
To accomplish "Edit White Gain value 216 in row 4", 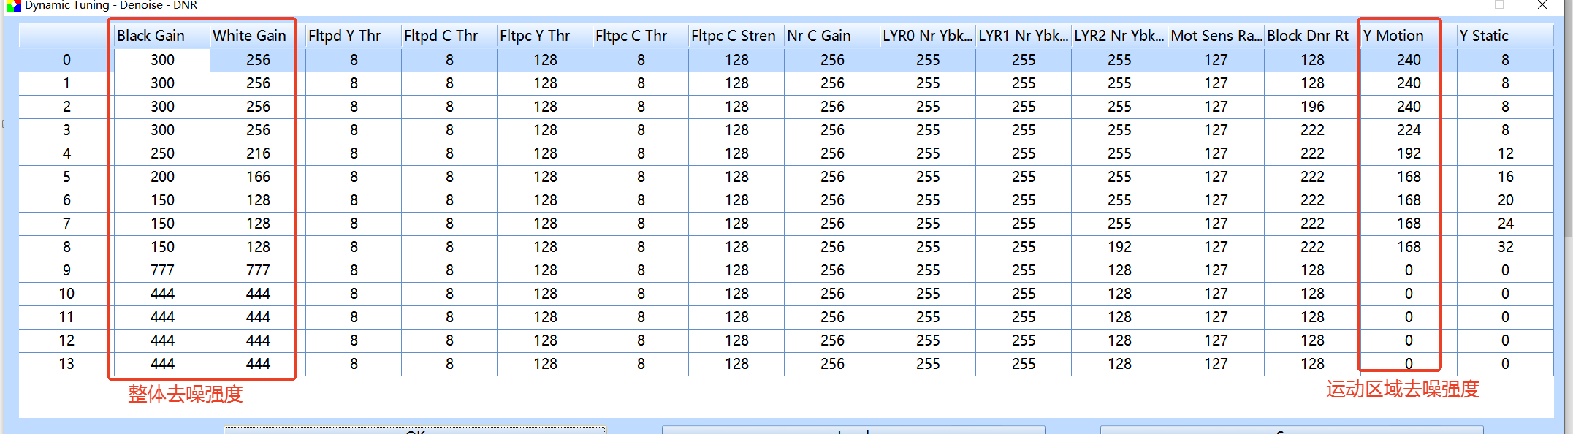I will (258, 153).
